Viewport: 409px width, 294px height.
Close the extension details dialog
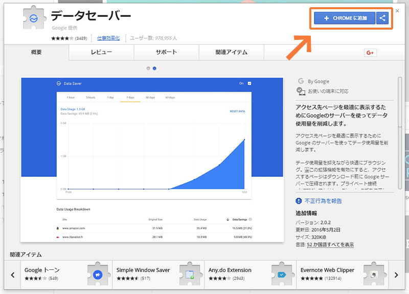(397, 11)
